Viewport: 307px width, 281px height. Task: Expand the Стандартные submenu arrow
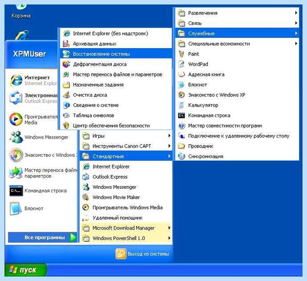pos(169,156)
